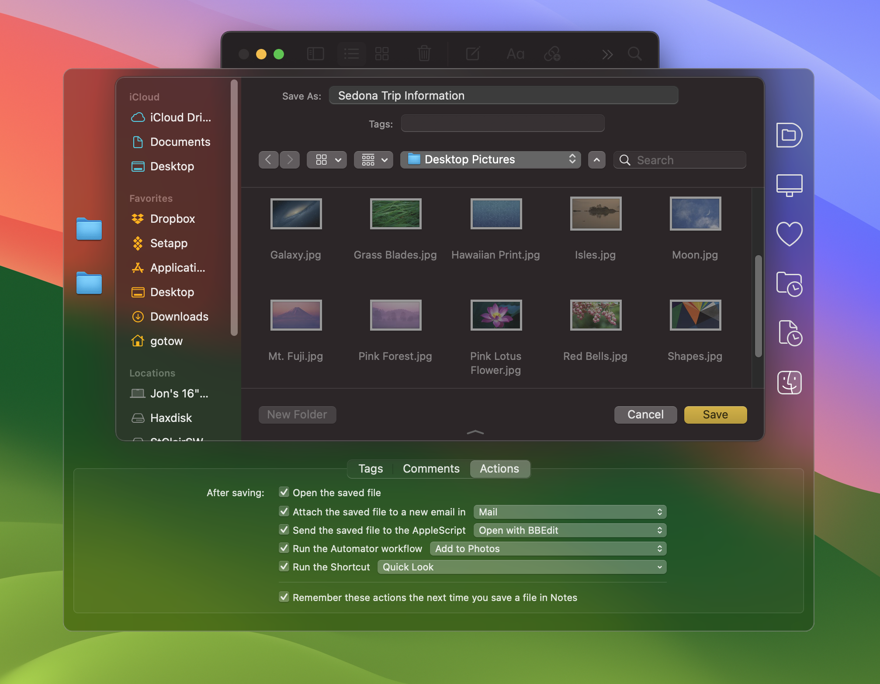Image resolution: width=880 pixels, height=684 pixels.
Task: Select the Moon.jpg thumbnail
Action: (x=695, y=214)
